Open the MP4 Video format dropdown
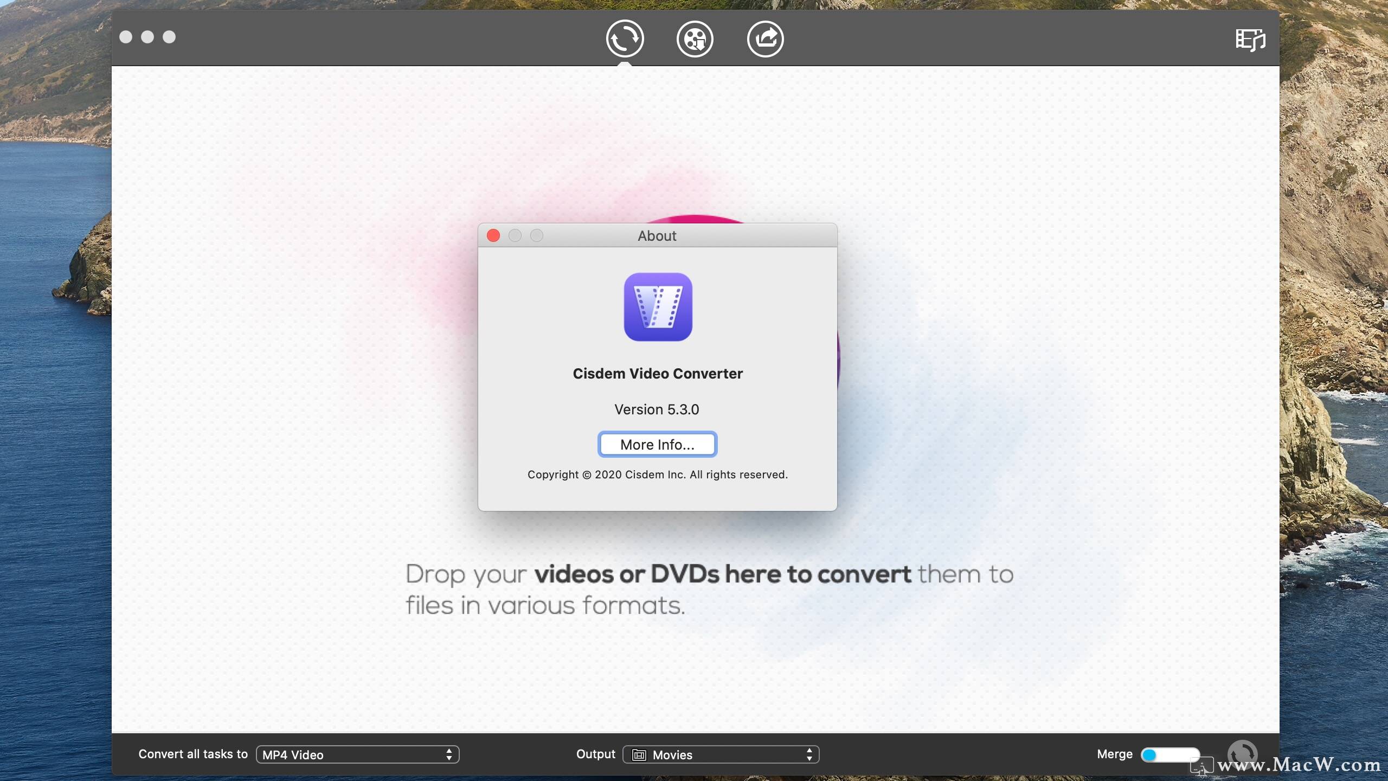1388x781 pixels. [357, 754]
